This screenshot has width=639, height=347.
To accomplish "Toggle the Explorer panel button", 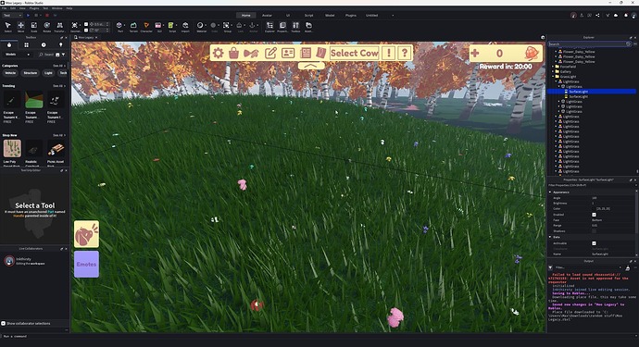I will (269, 27).
